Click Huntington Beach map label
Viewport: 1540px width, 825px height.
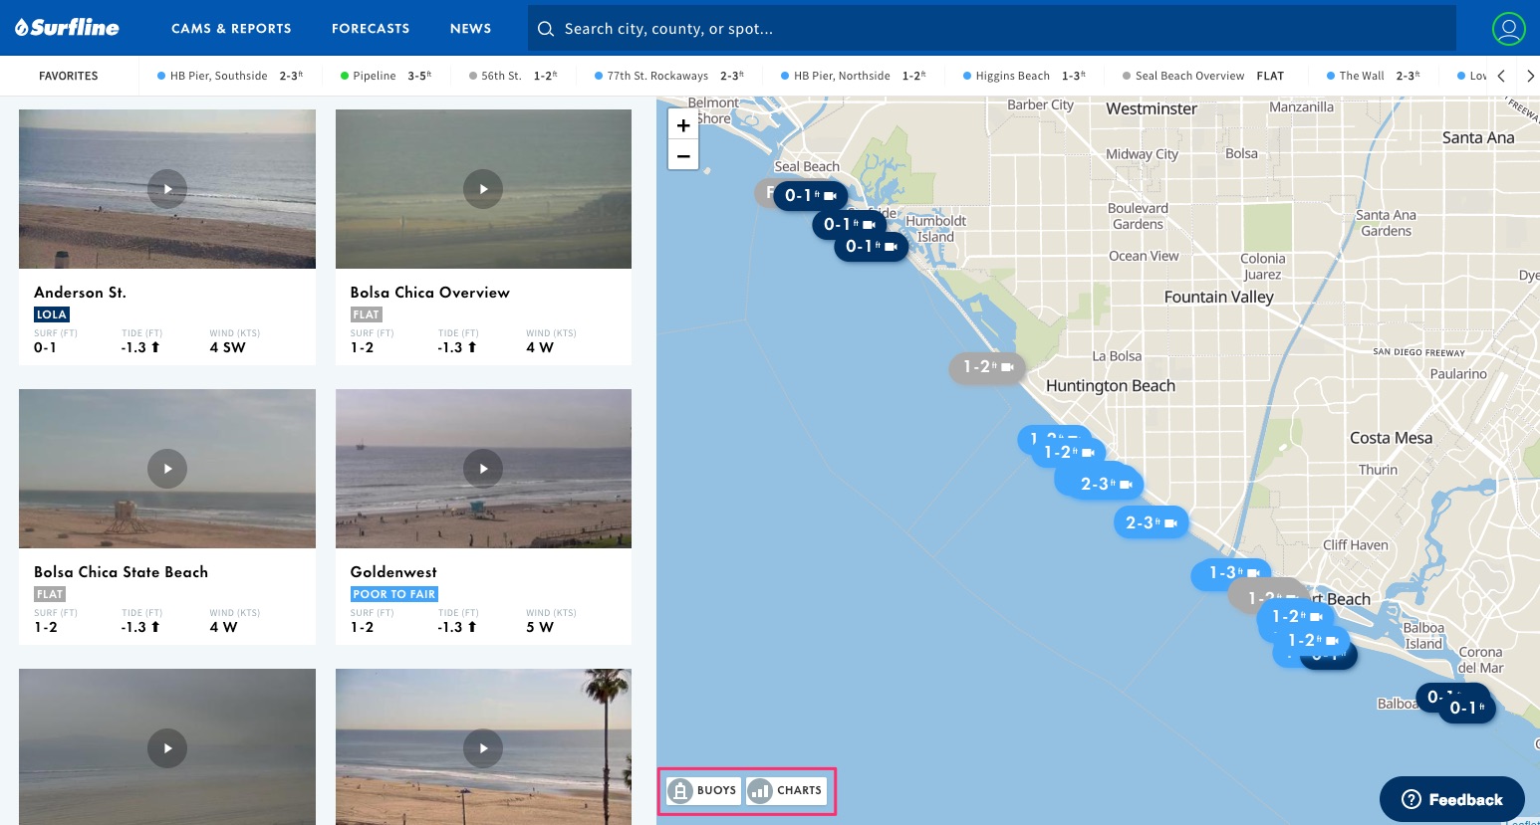click(1111, 386)
